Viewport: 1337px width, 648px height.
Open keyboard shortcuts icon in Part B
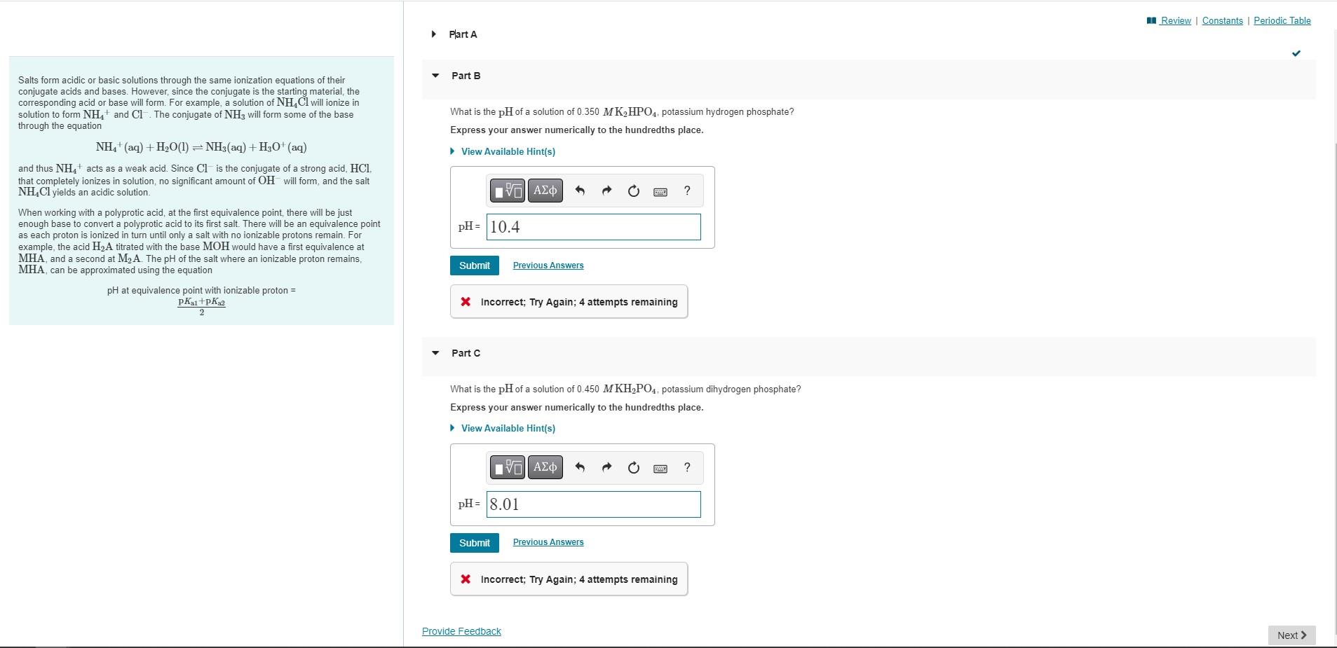[660, 191]
